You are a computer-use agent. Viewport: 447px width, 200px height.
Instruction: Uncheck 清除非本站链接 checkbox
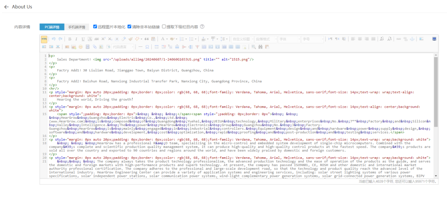click(129, 26)
